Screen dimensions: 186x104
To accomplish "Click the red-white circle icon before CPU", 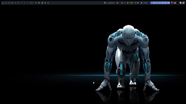I will [122, 3].
